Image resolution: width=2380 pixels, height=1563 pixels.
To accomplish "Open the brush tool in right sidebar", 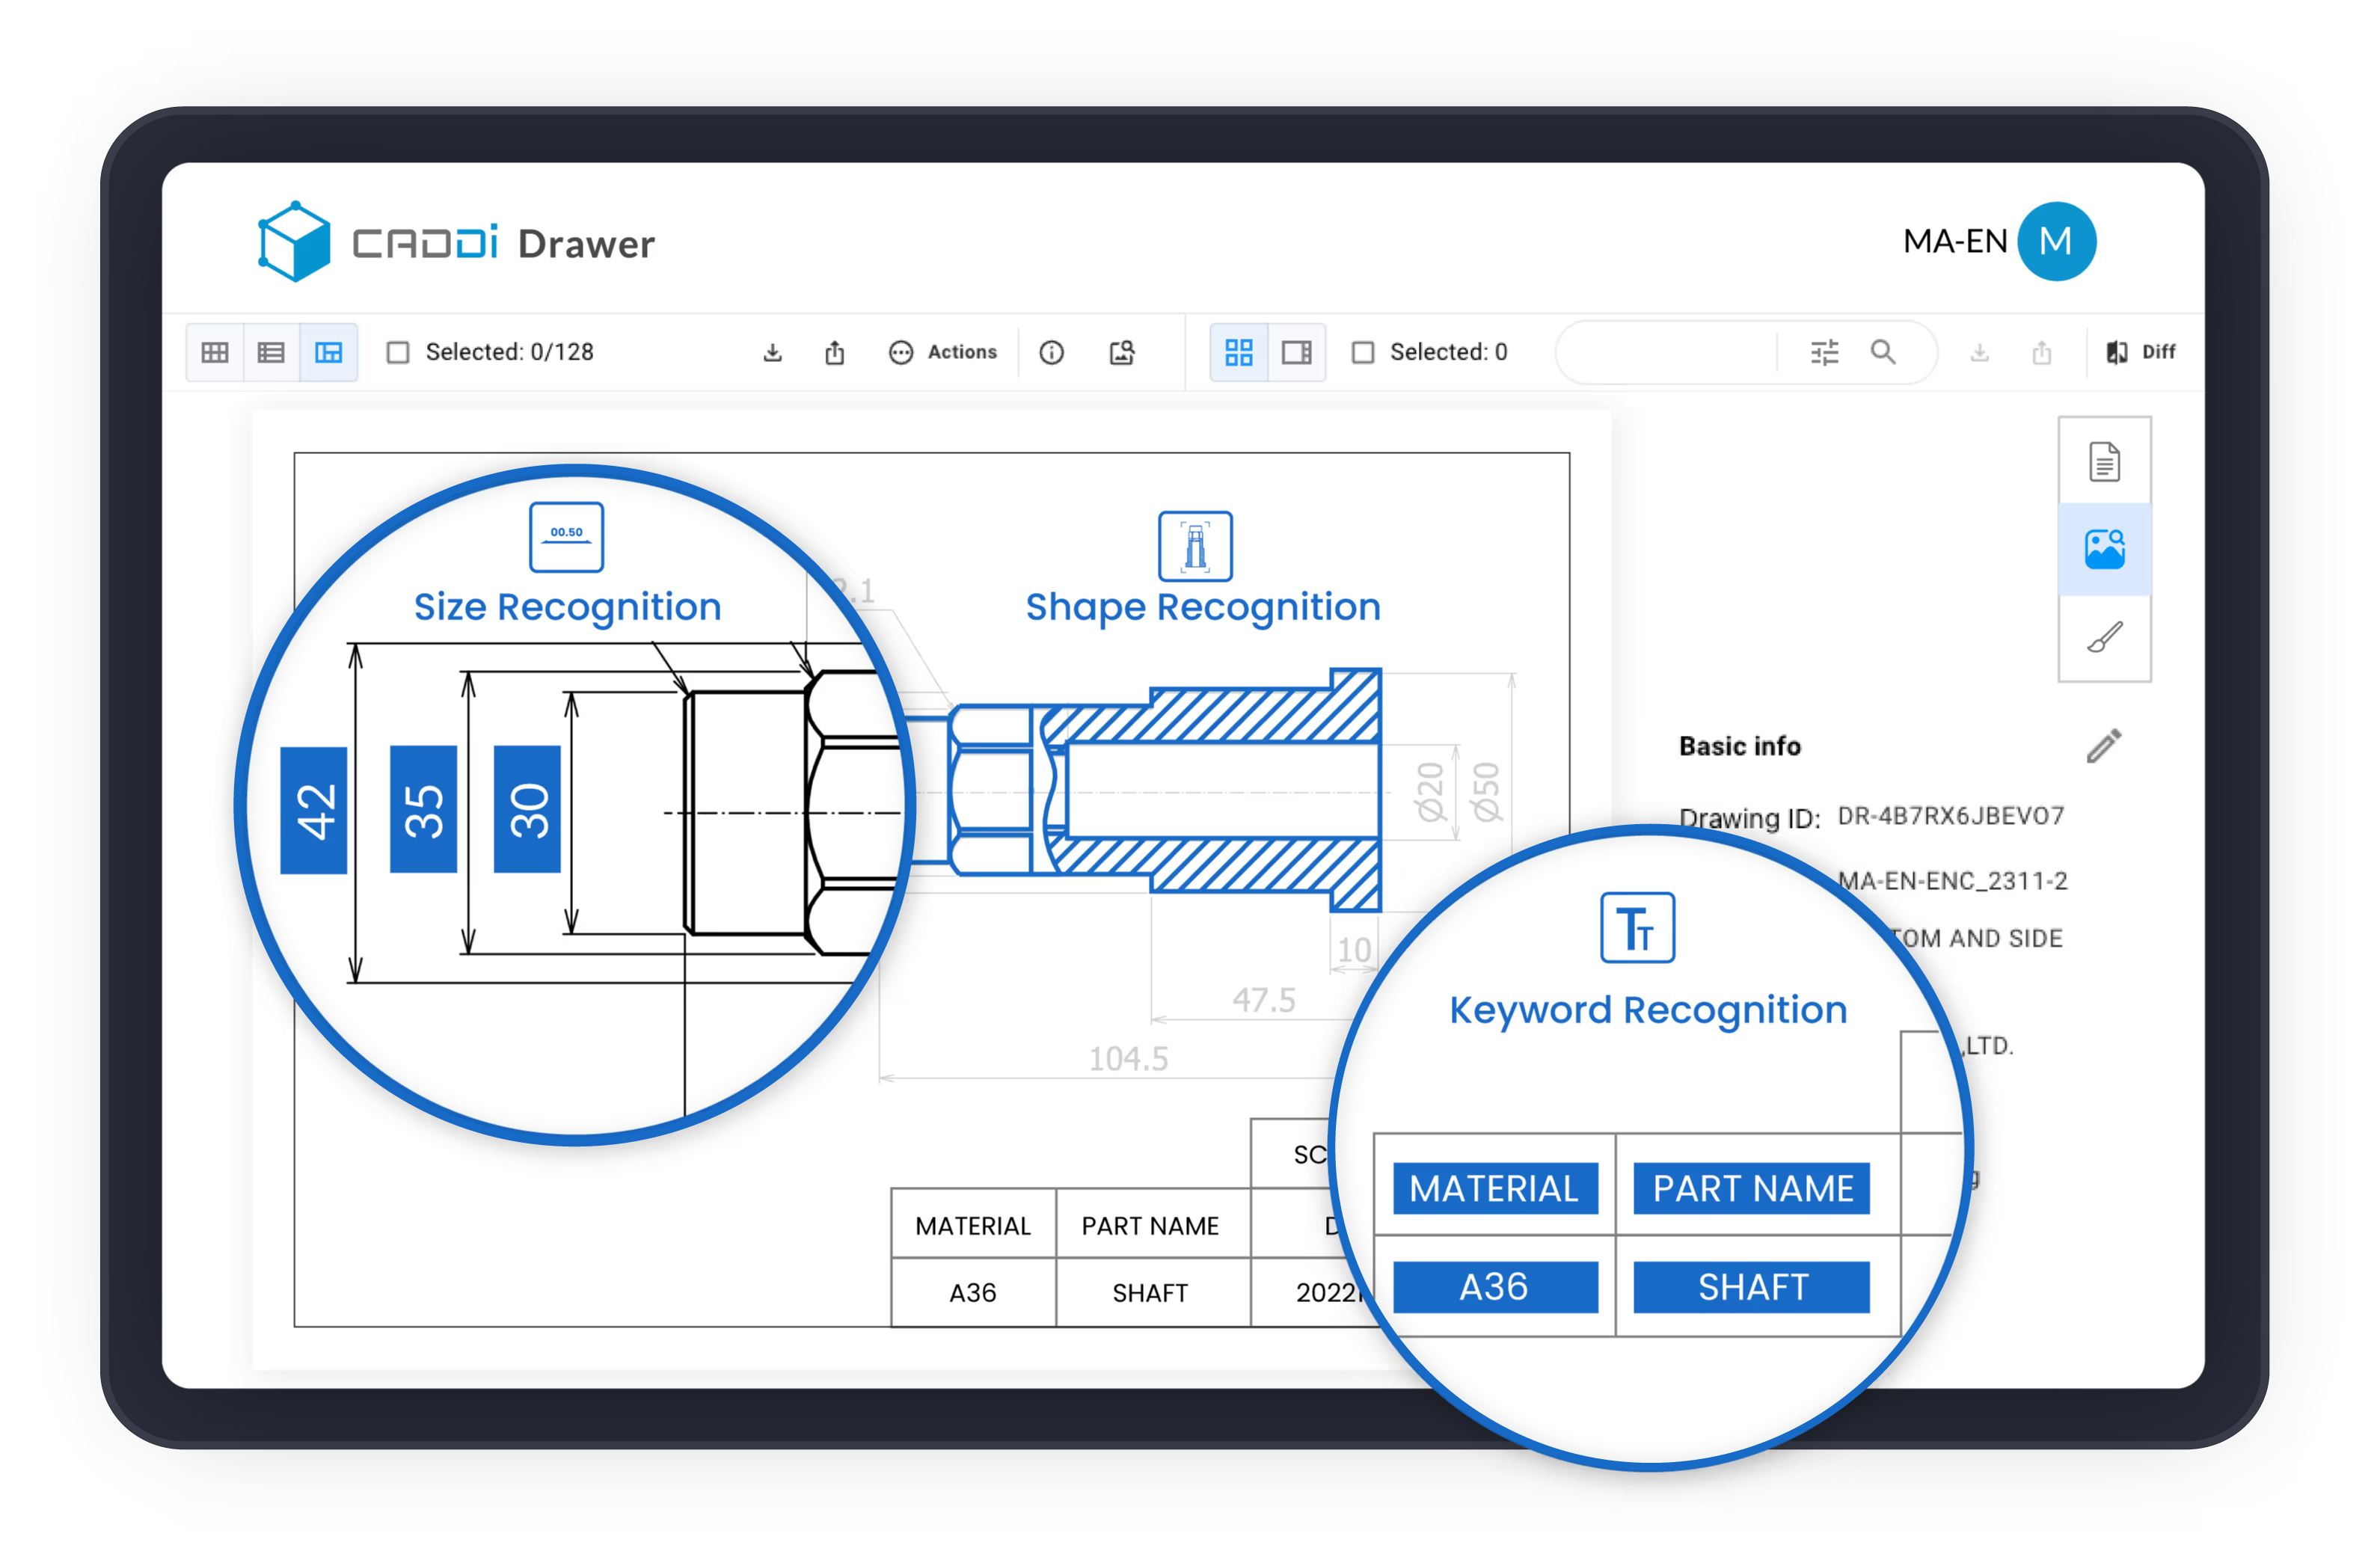I will [x=2104, y=637].
